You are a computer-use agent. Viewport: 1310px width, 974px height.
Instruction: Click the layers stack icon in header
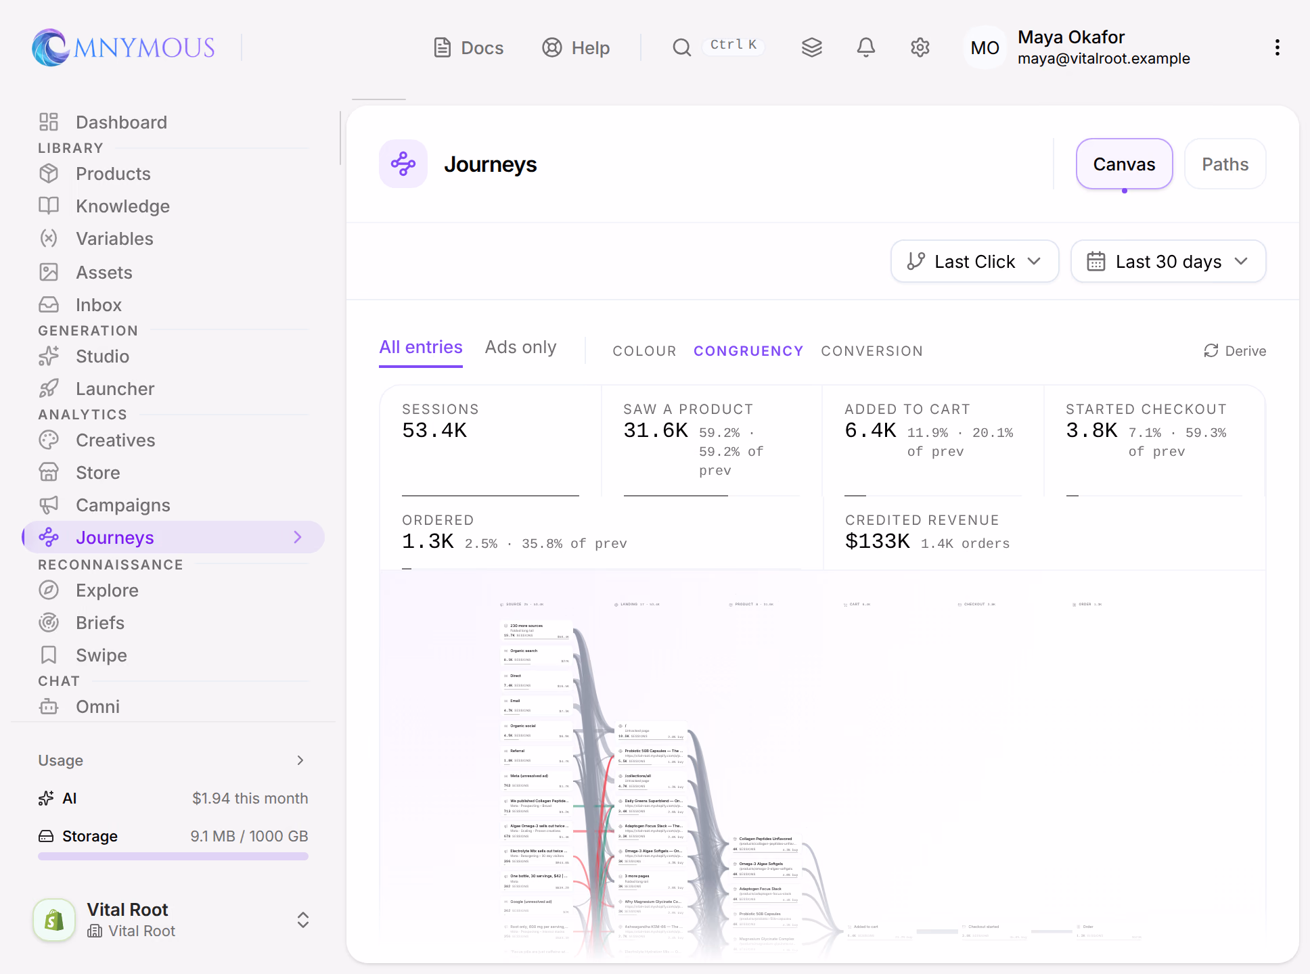(x=812, y=47)
